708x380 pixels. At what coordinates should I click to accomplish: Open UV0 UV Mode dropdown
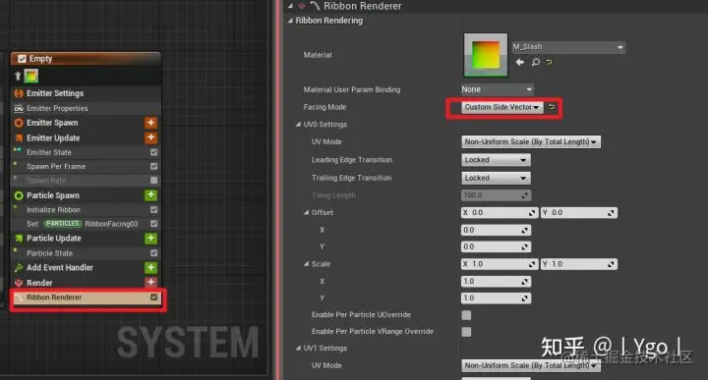pyautogui.click(x=531, y=141)
